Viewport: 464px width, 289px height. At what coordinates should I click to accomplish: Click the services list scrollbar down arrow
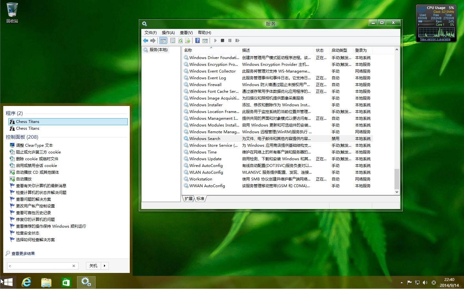pyautogui.click(x=397, y=192)
